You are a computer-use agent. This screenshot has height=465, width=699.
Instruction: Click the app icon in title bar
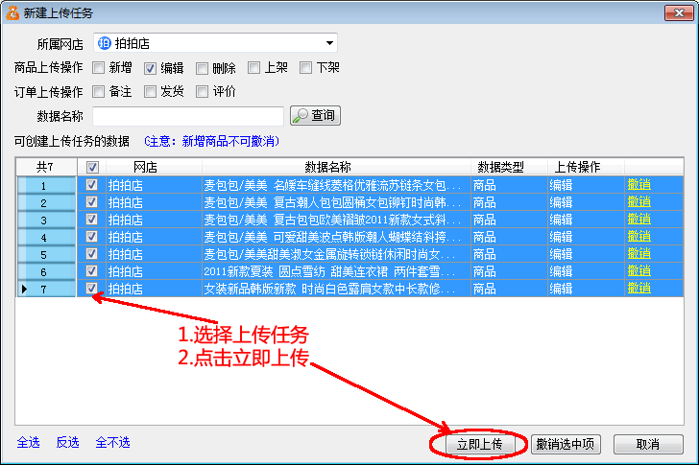tap(12, 12)
